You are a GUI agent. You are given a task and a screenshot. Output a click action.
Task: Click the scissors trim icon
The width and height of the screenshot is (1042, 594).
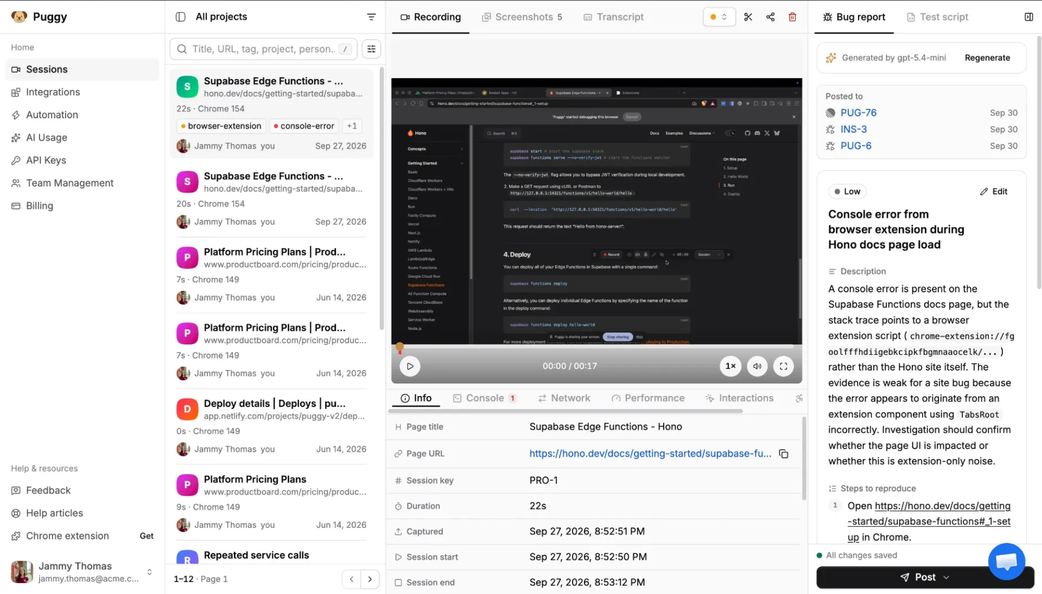point(748,17)
